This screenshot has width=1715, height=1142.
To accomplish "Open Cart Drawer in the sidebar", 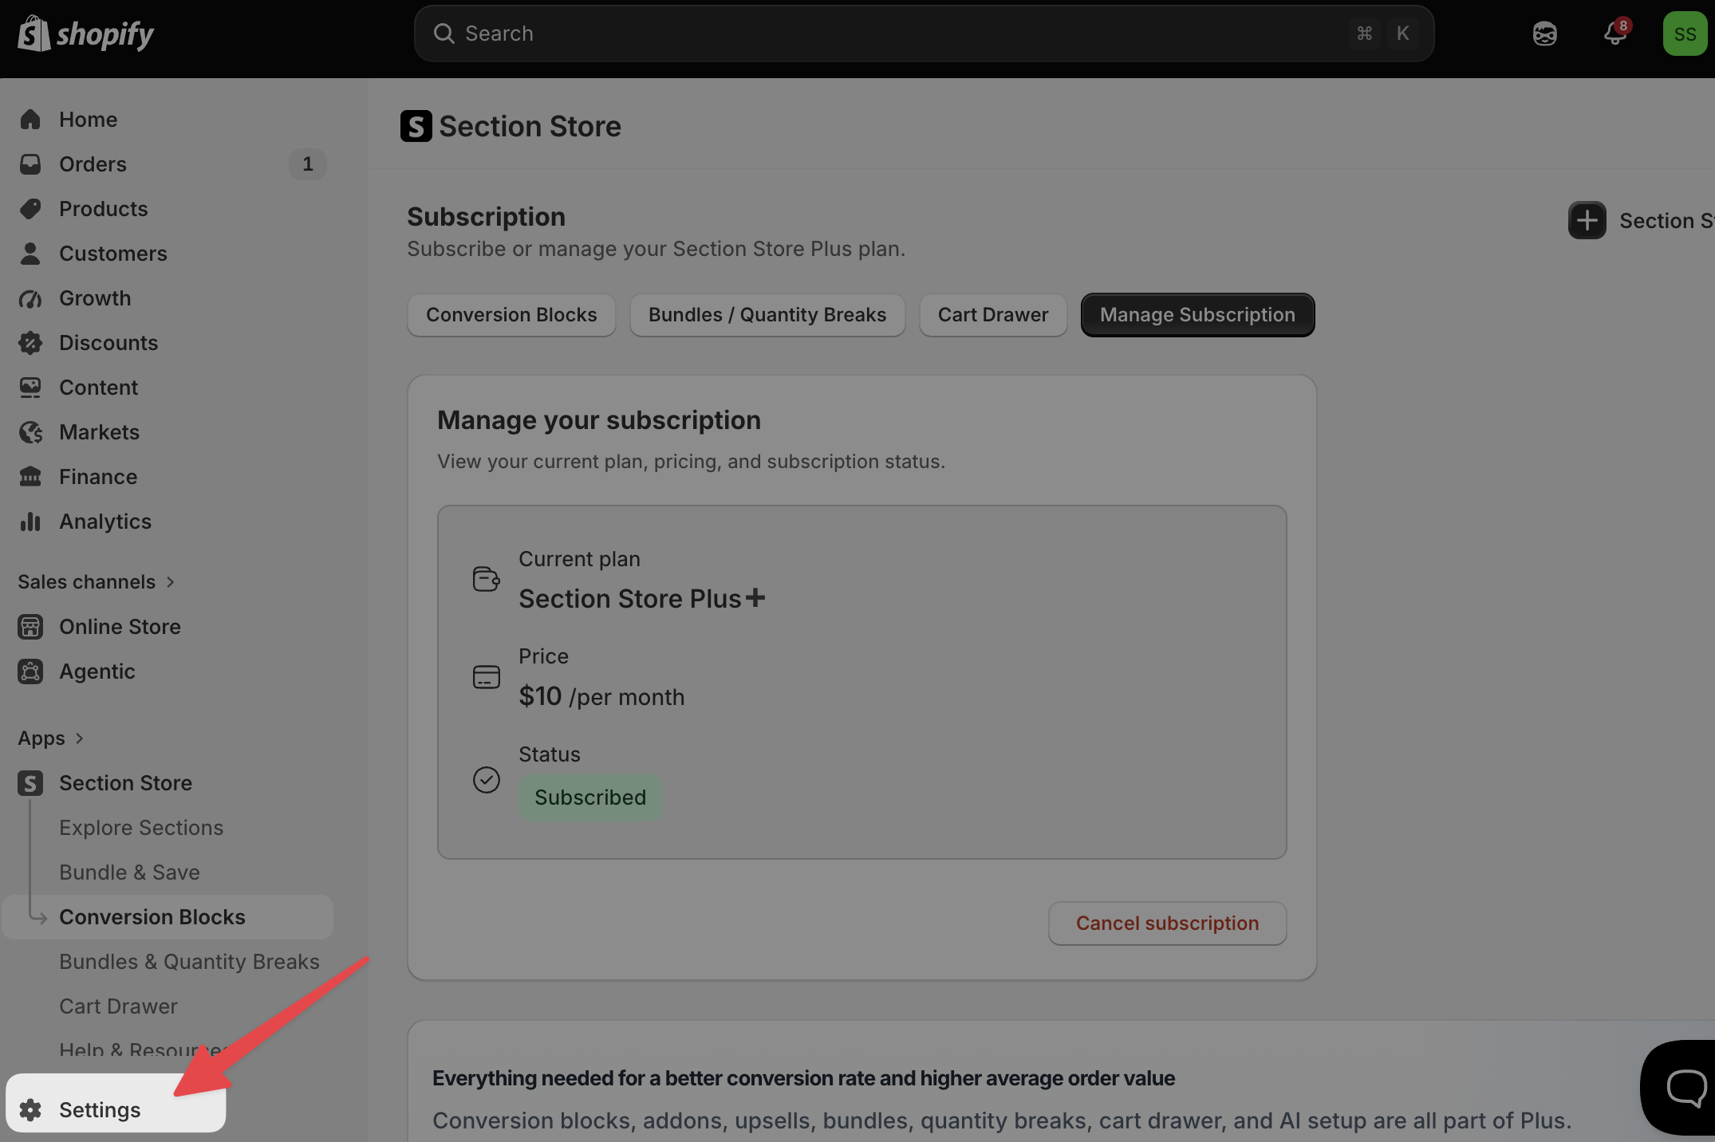I will point(118,1006).
